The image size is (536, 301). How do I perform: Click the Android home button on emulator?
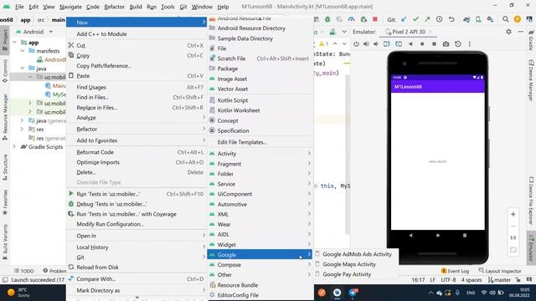[437, 236]
